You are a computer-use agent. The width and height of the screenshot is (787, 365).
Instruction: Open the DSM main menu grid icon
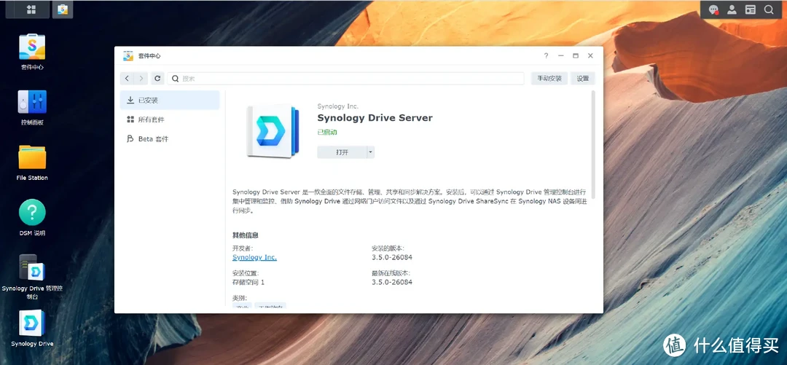click(x=31, y=9)
